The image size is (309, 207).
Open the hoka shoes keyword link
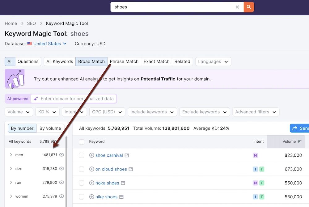click(x=107, y=183)
